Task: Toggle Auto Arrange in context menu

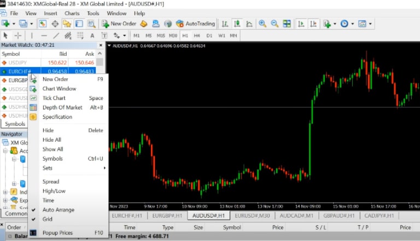Action: [x=58, y=210]
